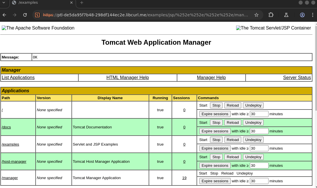Expire sessions for /docs
Screen dimensions: 317x188
tap(215, 131)
